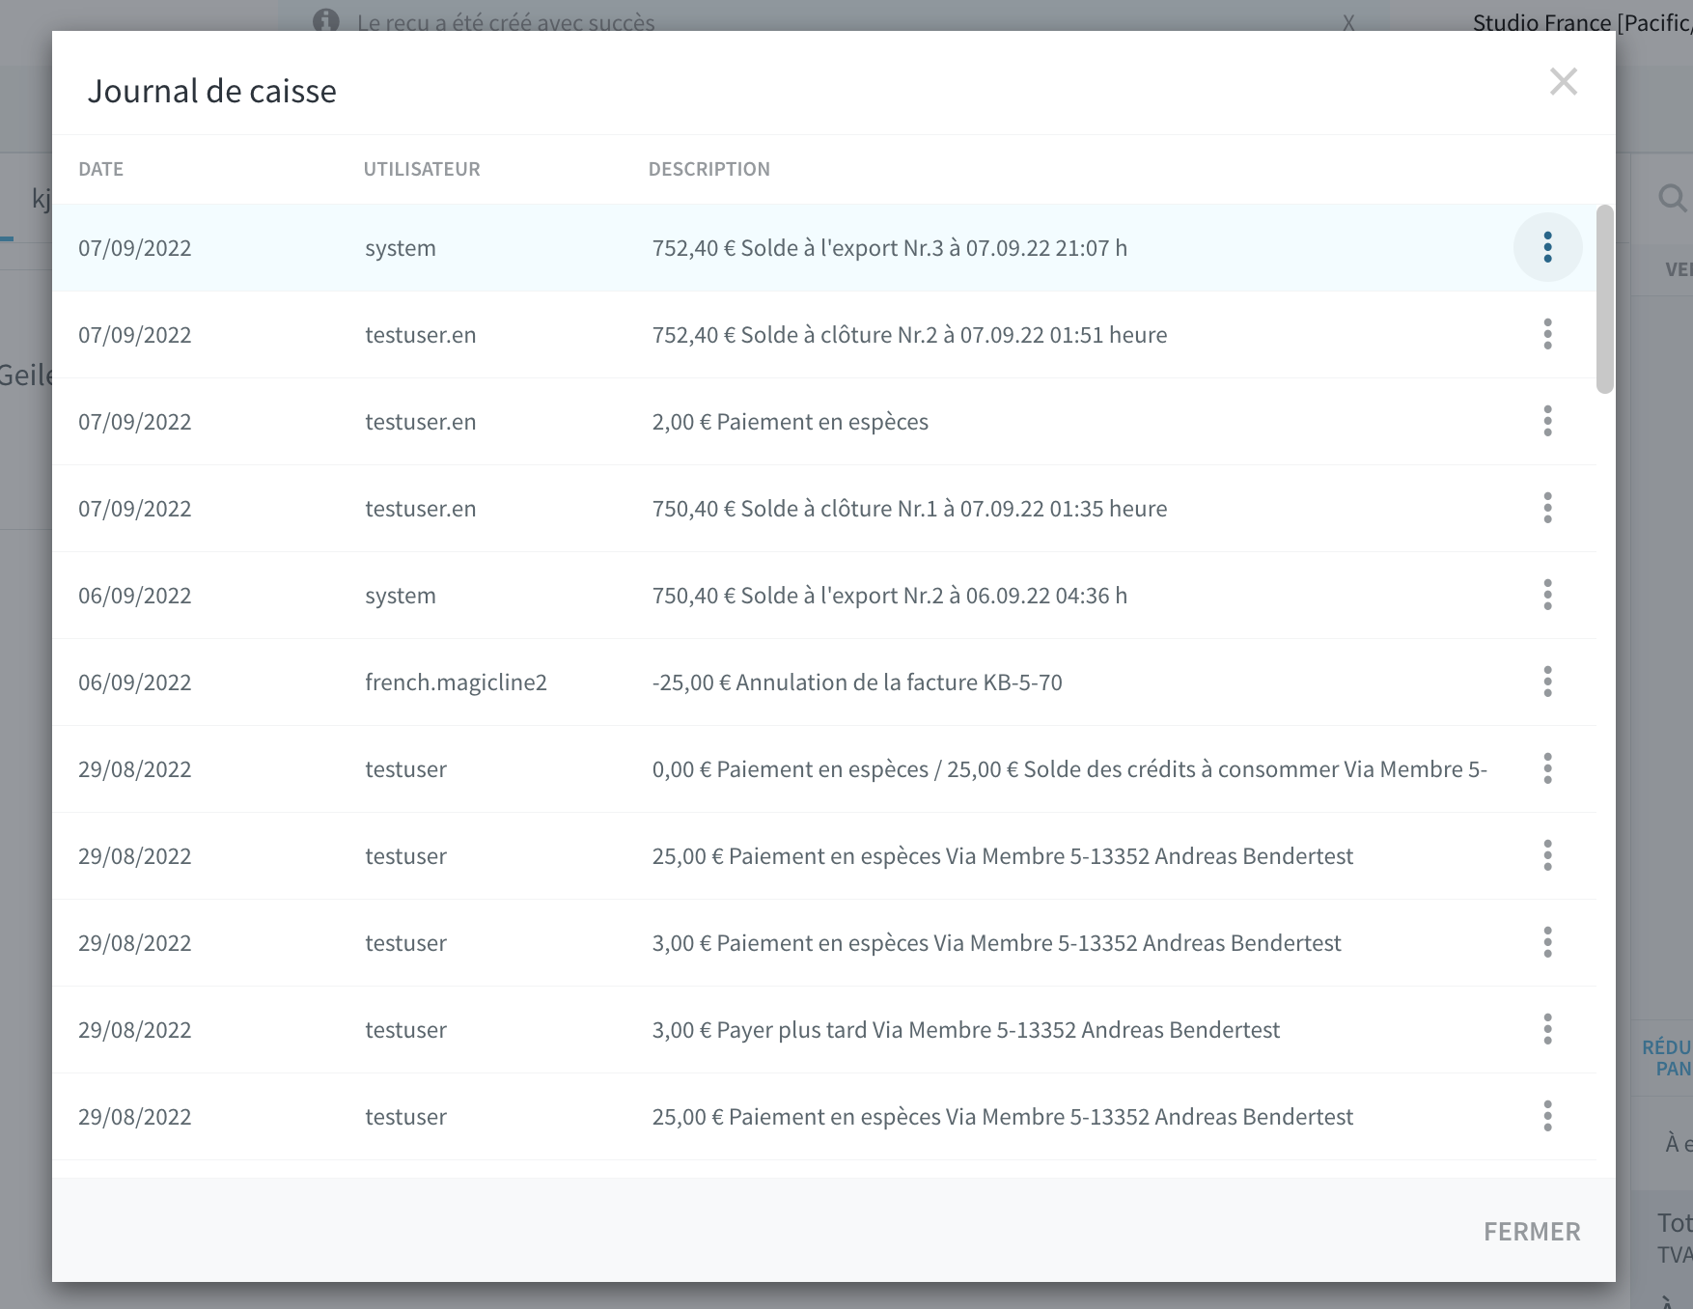The width and height of the screenshot is (1693, 1309).
Task: Select '3,00 € Paiement en espèces Via Membre' description
Action: [996, 943]
